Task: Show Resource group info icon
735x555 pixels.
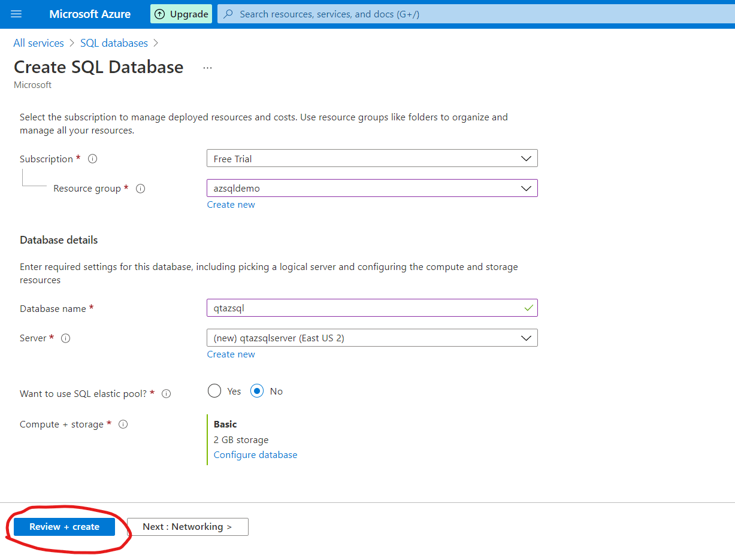Action: click(140, 188)
